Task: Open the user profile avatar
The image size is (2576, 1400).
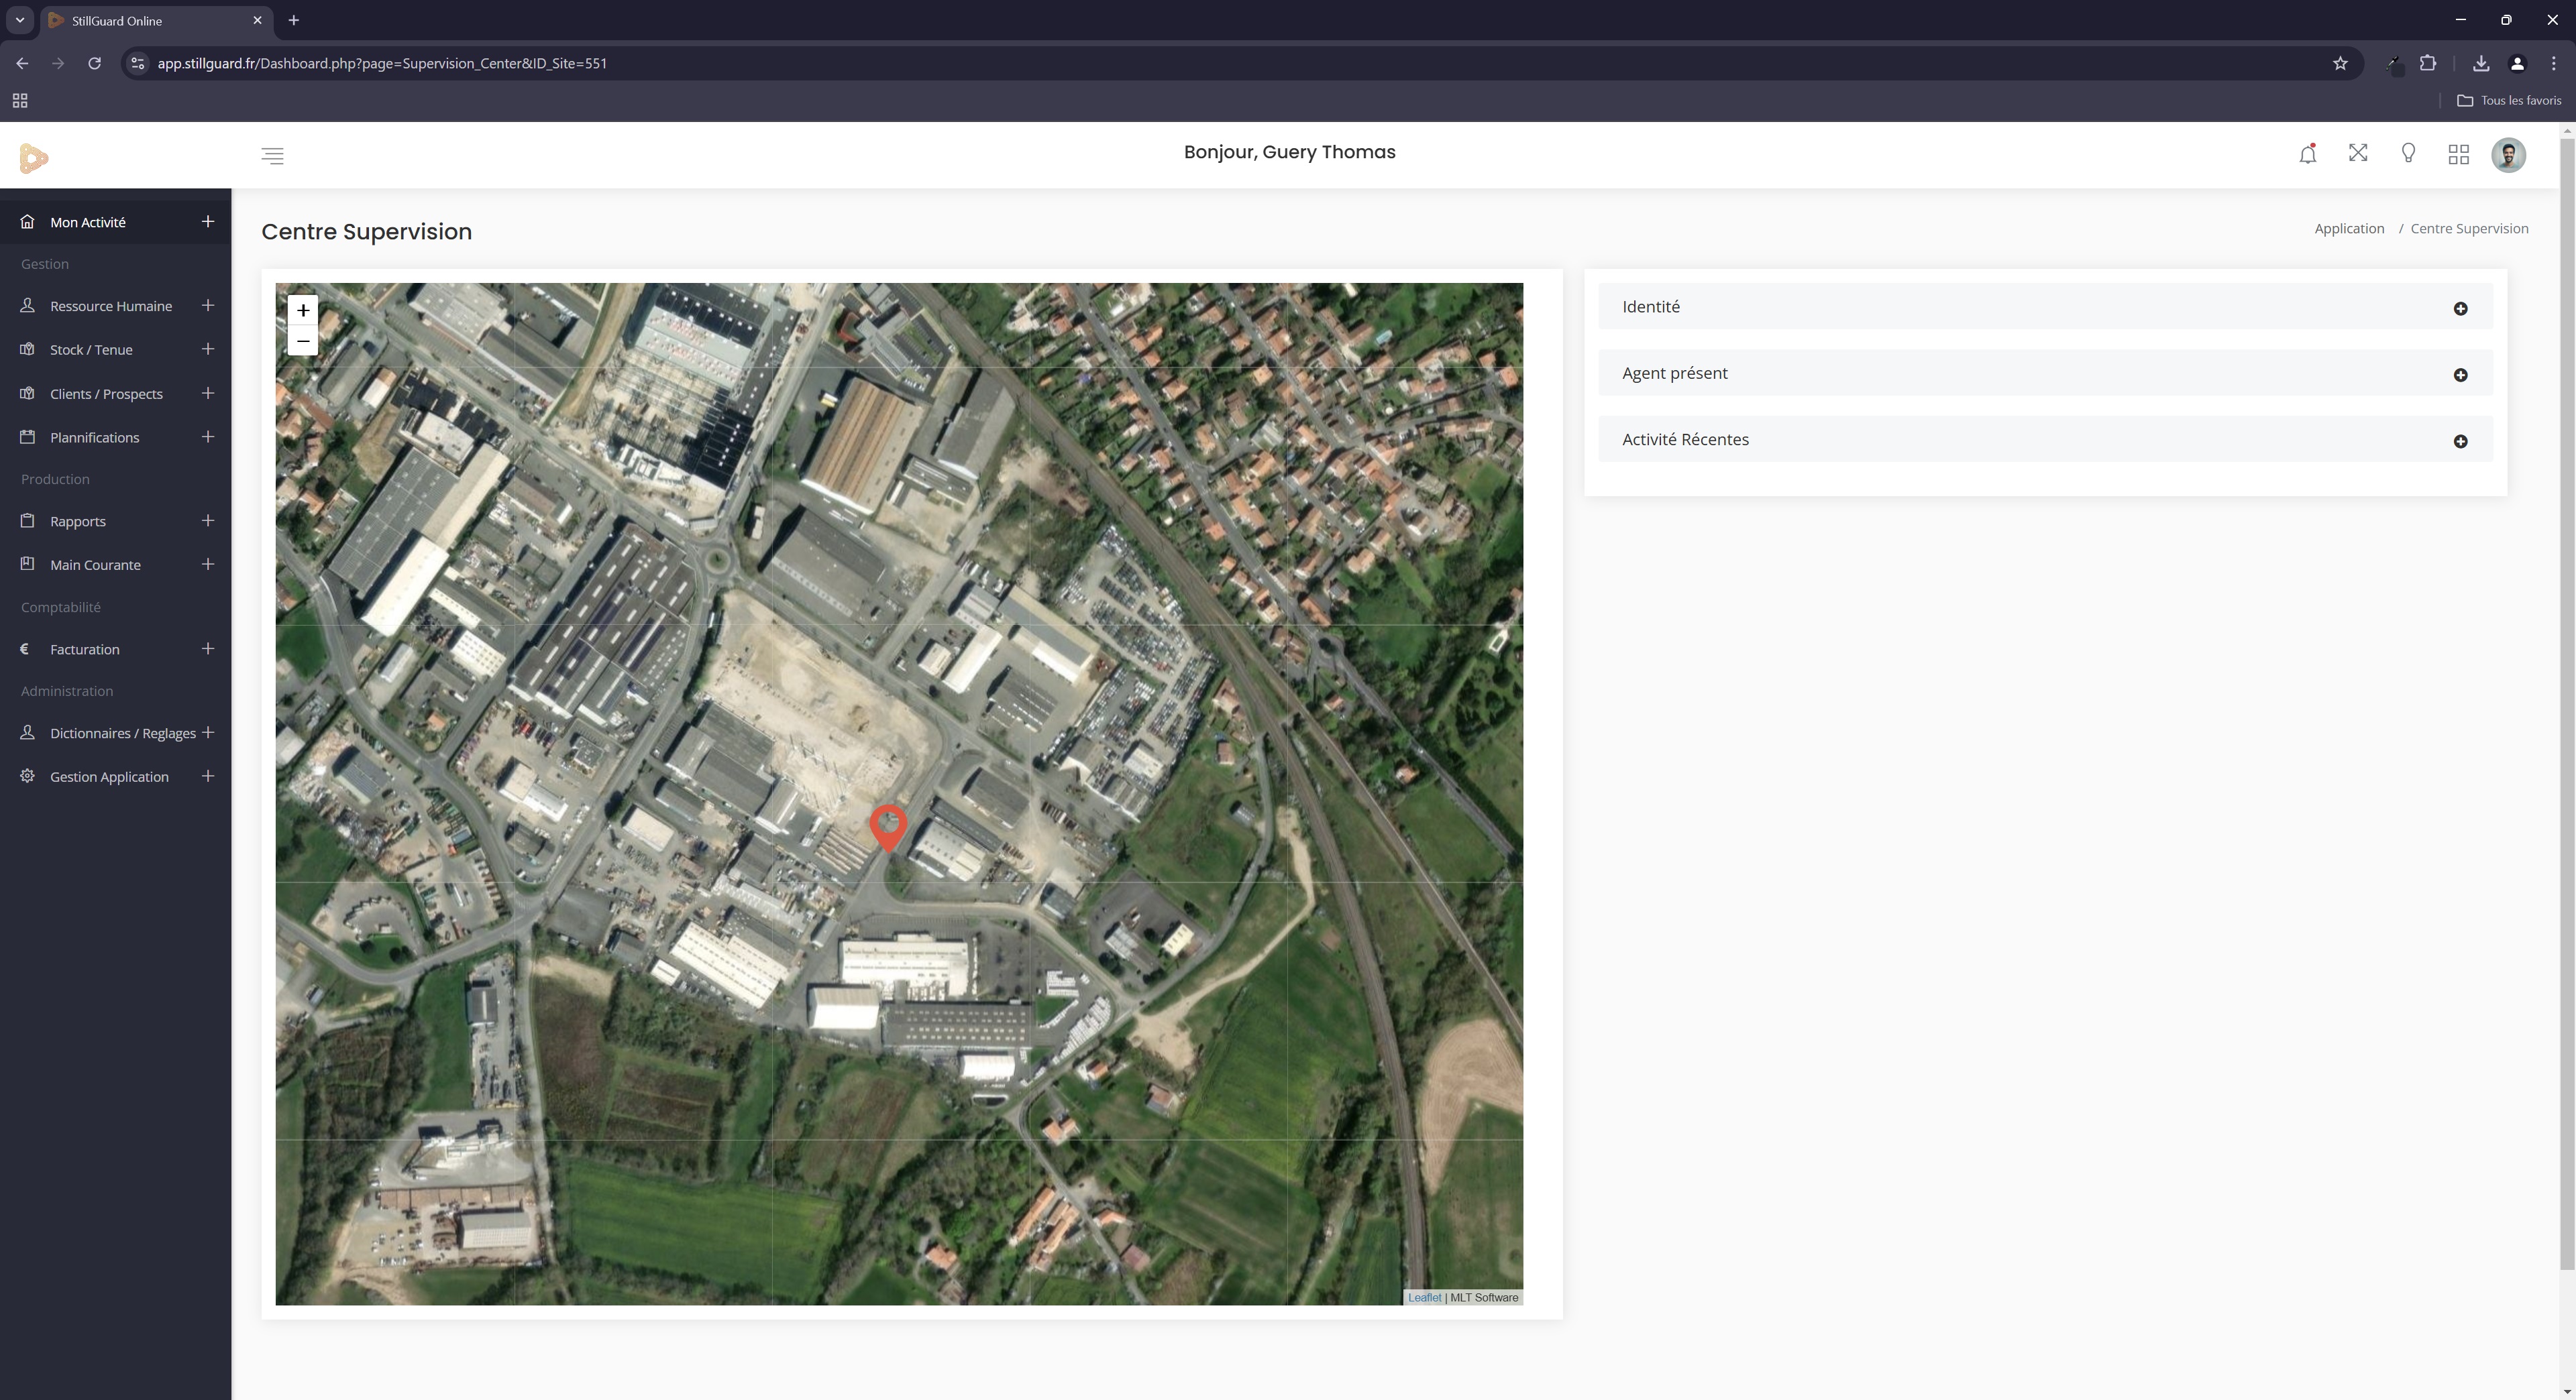Action: (x=2508, y=155)
